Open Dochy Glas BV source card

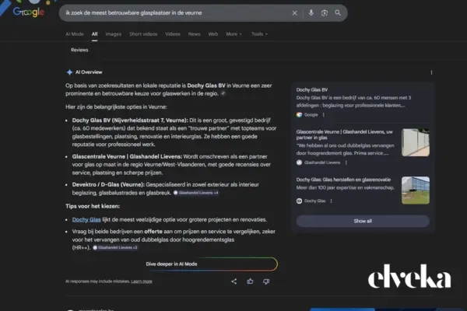[363, 101]
